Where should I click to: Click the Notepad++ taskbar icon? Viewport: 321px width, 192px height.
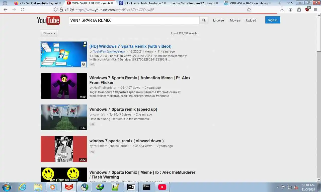pyautogui.click(x=115, y=187)
